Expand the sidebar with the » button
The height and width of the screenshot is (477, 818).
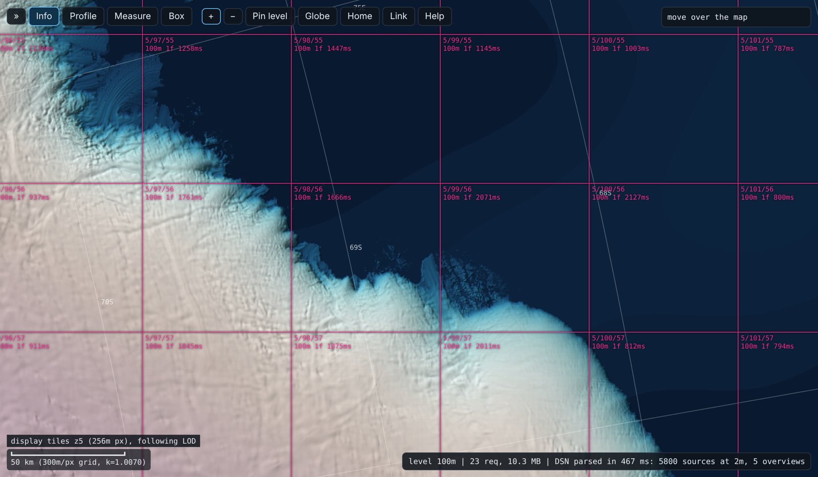pos(16,16)
